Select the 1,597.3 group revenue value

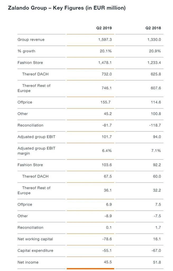pyautogui.click(x=105, y=40)
